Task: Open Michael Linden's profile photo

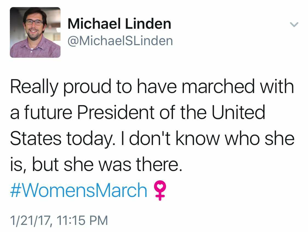Action: tap(35, 32)
